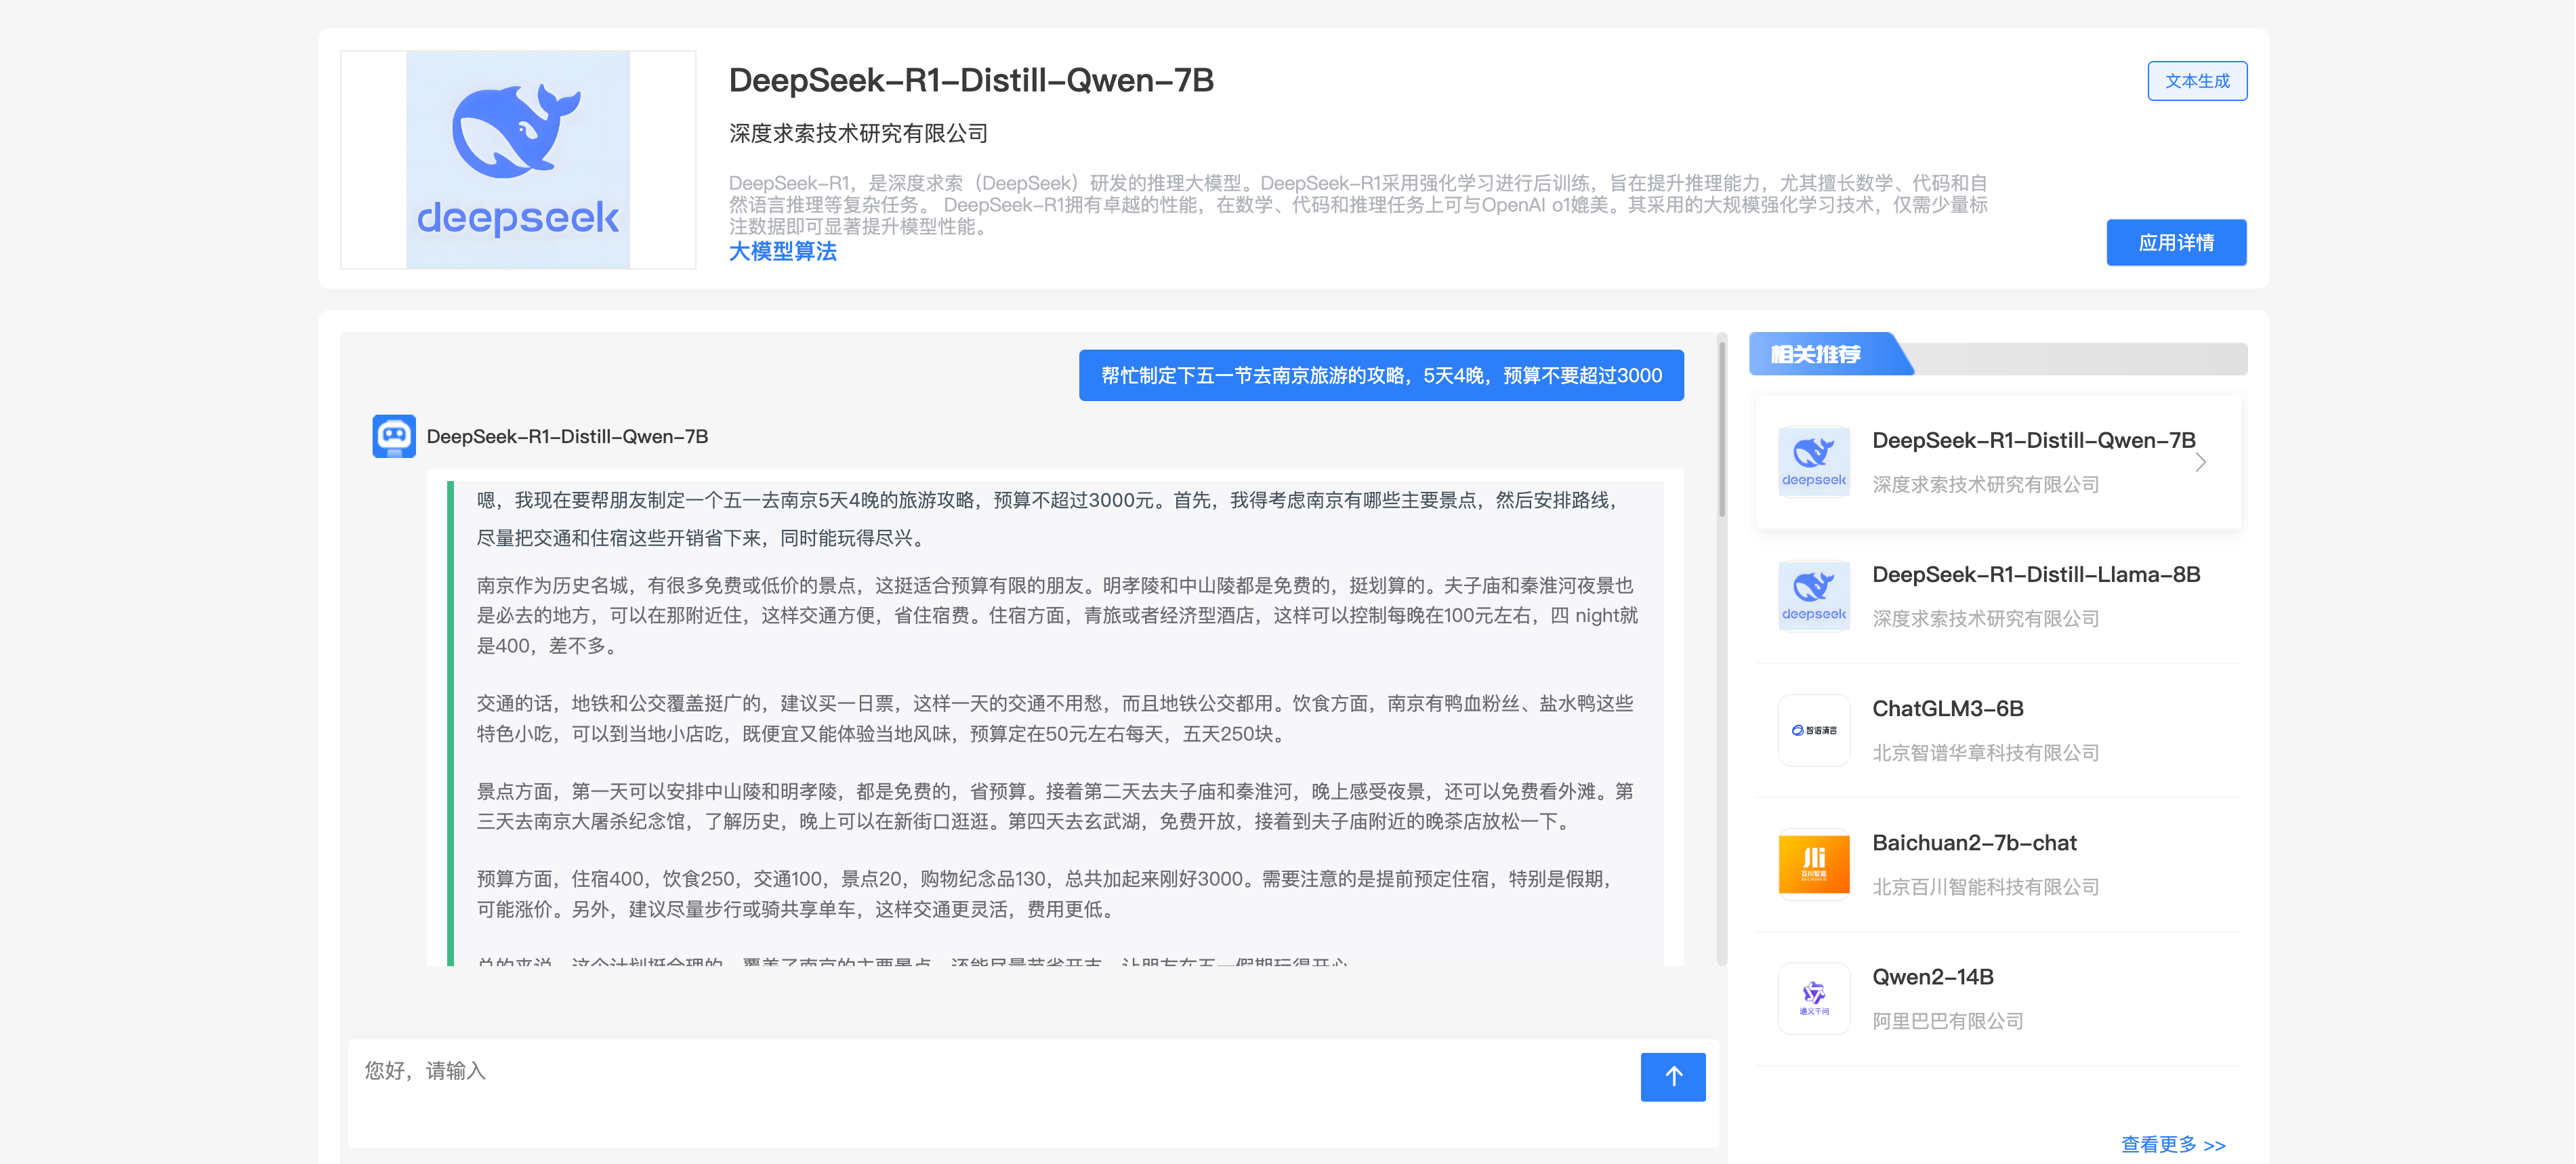
Task: Click 深度求索技术研究有限公司 under the page title
Action: point(858,133)
